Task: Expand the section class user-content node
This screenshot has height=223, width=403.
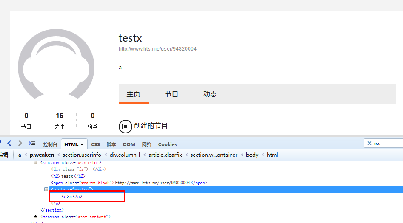Action: 35,217
